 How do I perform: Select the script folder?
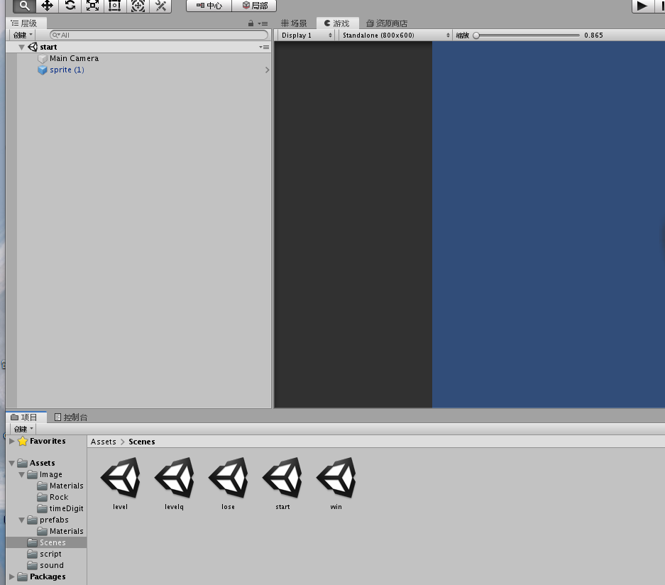pyautogui.click(x=50, y=554)
